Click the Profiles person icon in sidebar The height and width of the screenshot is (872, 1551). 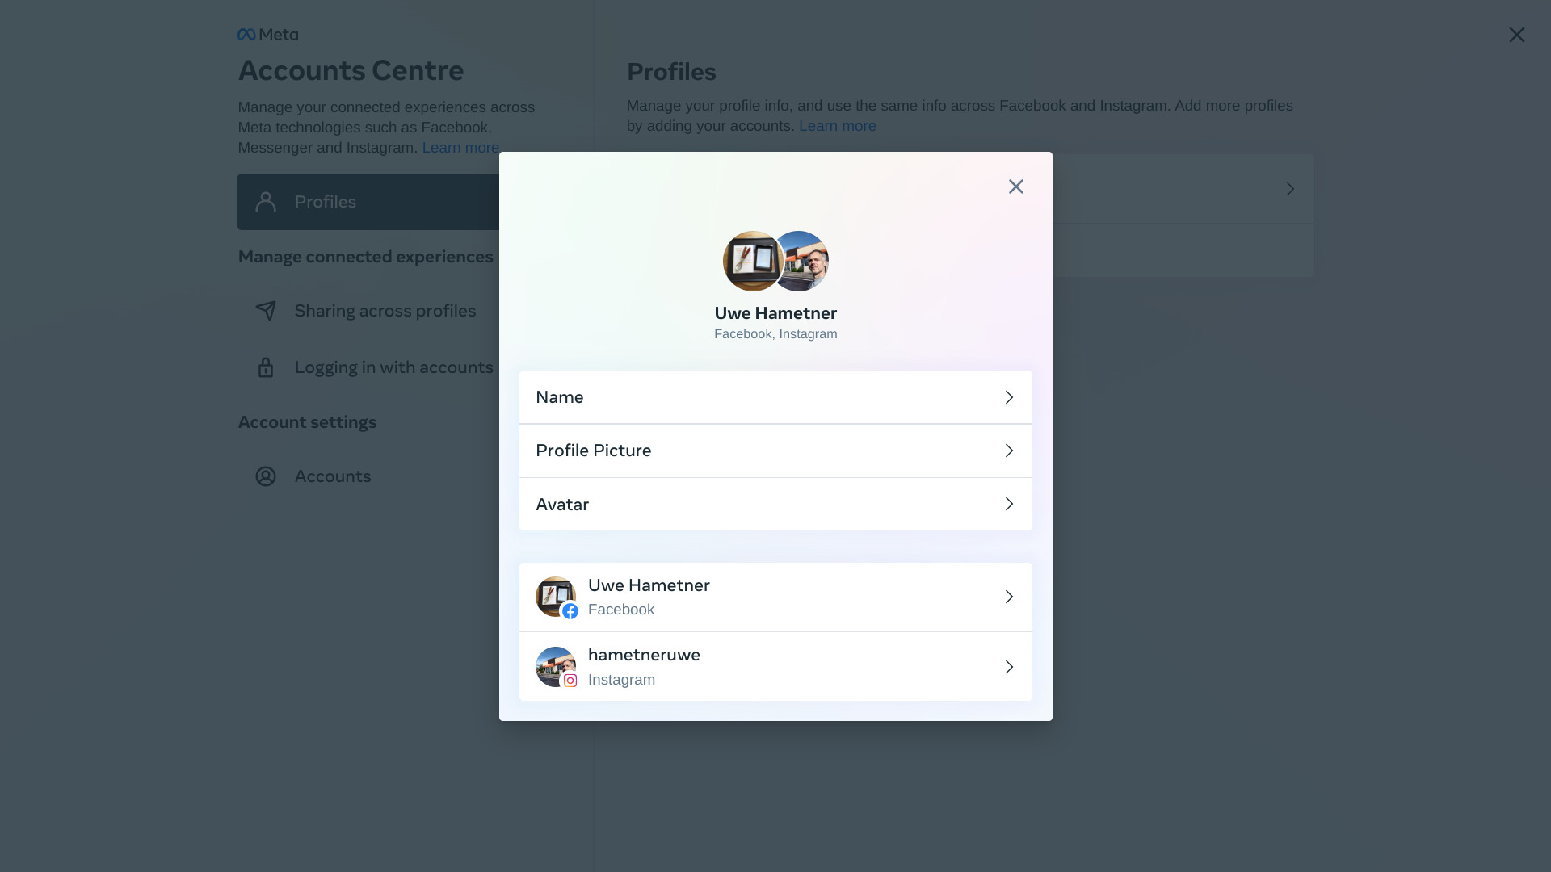[266, 202]
